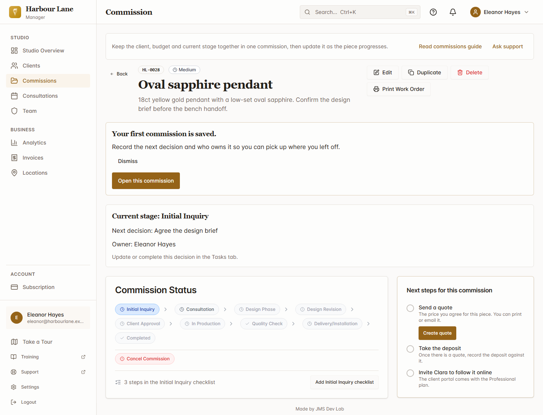The image size is (543, 415).
Task: Focus the Search input field
Action: point(360,12)
